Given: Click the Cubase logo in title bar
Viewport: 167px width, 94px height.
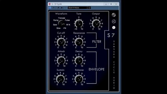Looking at the screenshot, I should coord(50,4).
